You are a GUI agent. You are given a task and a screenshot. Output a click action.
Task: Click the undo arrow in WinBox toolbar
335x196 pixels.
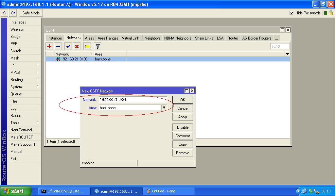tap(5, 13)
